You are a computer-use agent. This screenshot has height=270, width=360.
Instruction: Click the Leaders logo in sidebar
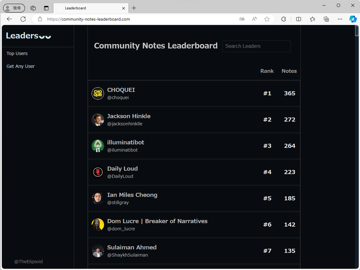coord(28,36)
